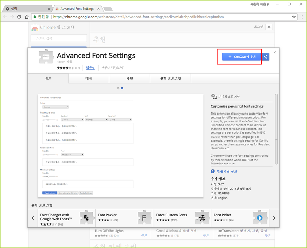
Task: Bookmark this page with the star icon
Action: click(x=294, y=17)
